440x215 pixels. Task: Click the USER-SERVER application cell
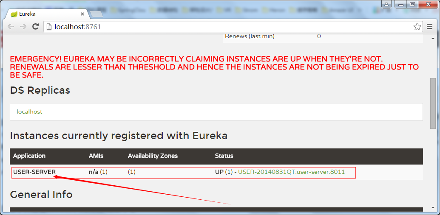(x=34, y=172)
